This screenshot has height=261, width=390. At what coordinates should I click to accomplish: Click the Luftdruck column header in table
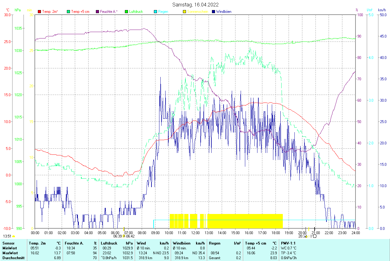[x=109, y=243]
